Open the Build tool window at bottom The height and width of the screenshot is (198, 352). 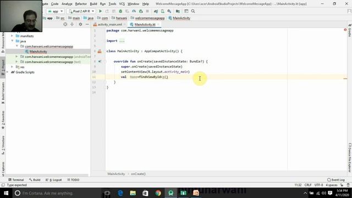[x=35, y=180]
